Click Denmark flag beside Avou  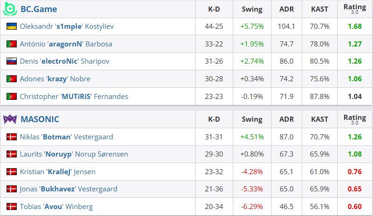[x=12, y=207]
